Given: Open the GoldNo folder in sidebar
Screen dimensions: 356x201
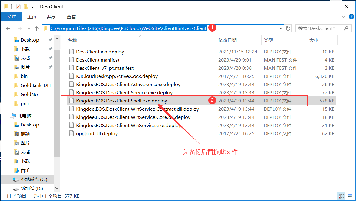Looking at the screenshot, I should tap(29, 94).
